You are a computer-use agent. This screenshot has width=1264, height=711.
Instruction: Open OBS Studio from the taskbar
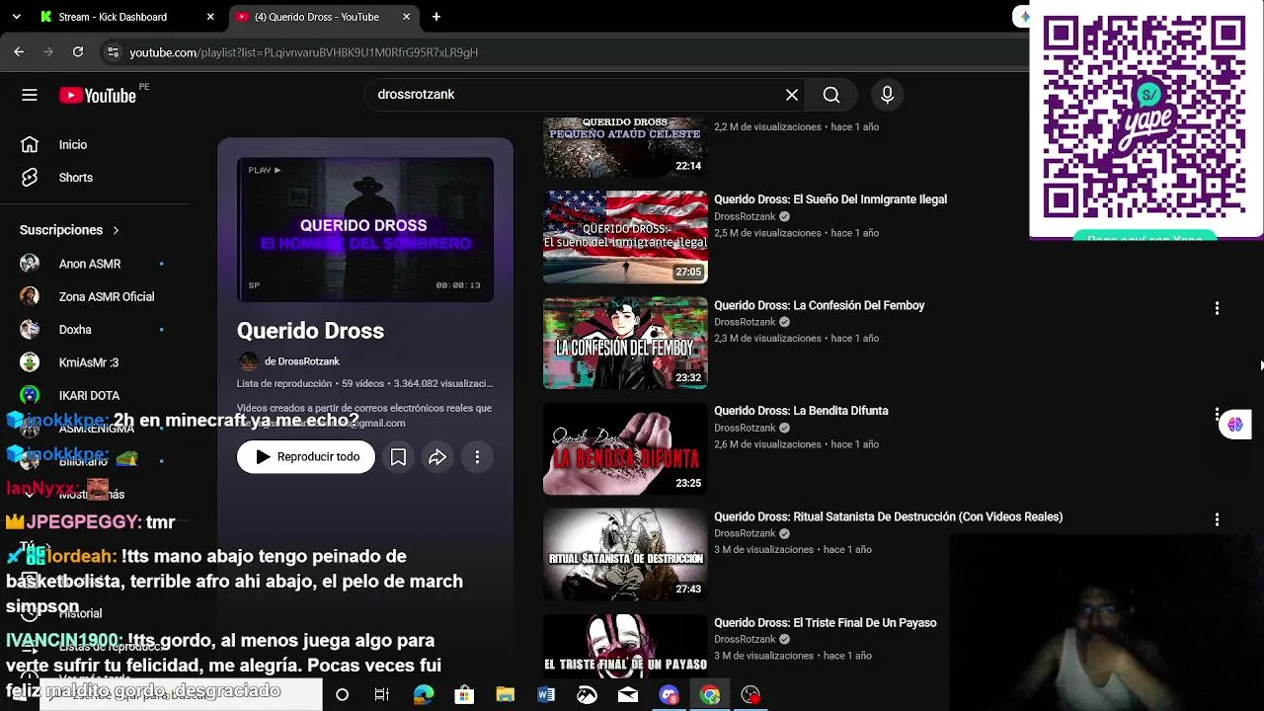[751, 695]
